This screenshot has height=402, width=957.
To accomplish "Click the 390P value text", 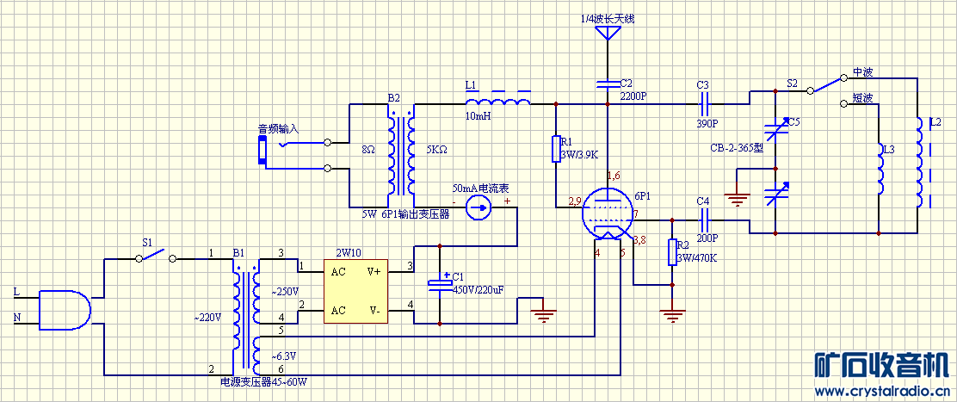I will point(707,124).
